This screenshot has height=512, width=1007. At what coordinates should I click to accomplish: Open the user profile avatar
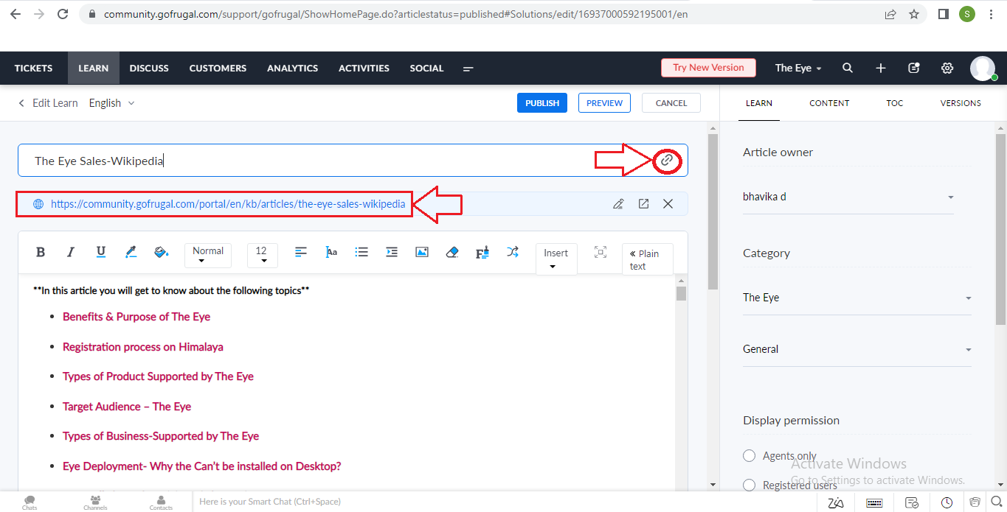coord(983,68)
